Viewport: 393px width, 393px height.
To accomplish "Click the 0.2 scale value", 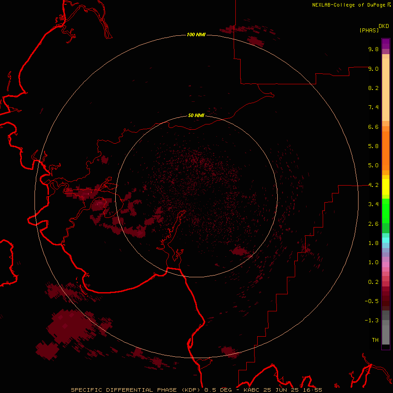I will click(373, 282).
